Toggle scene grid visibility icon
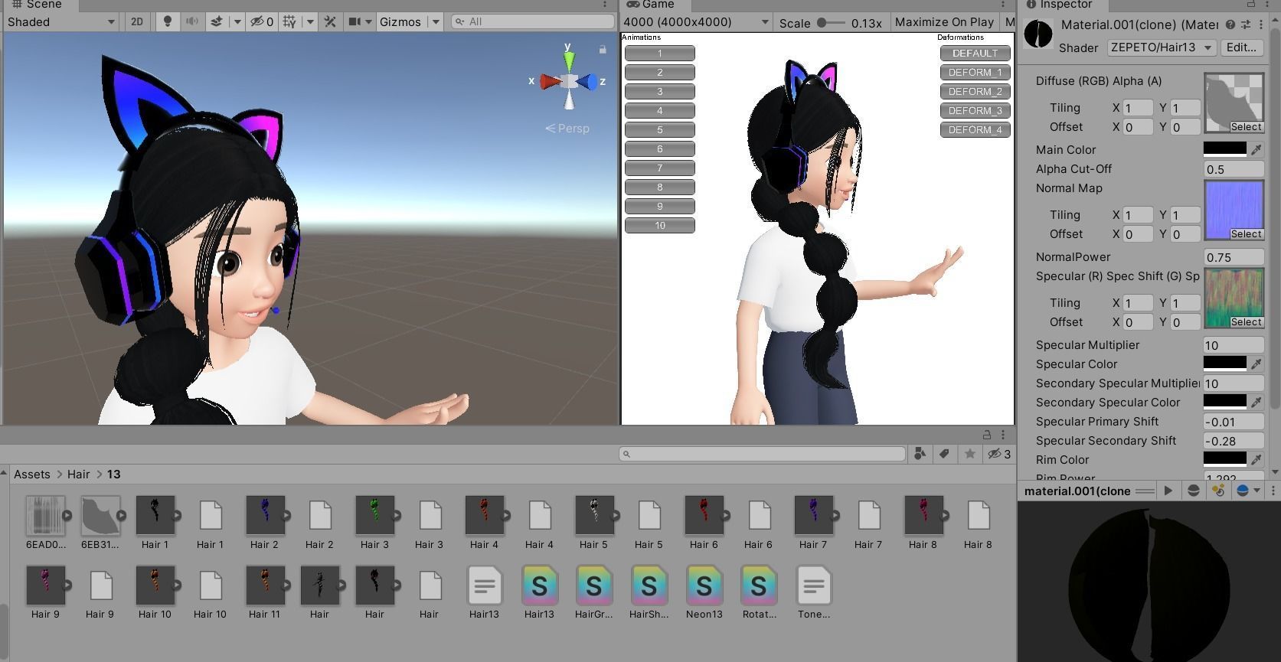This screenshot has width=1281, height=662. pyautogui.click(x=289, y=21)
